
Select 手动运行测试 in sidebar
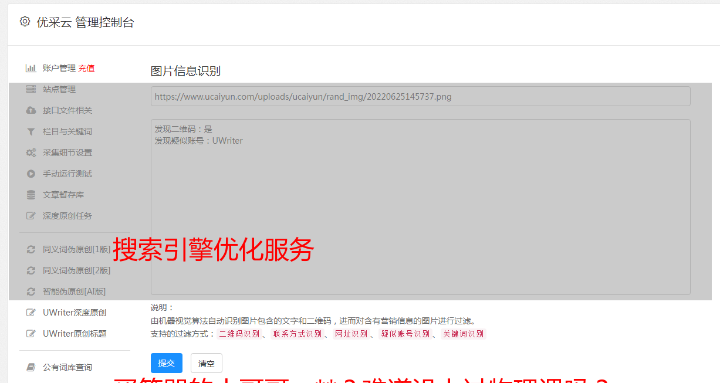67,174
